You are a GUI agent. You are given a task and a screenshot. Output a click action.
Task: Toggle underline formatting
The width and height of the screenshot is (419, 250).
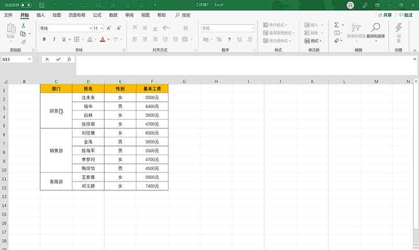[x=64, y=39]
